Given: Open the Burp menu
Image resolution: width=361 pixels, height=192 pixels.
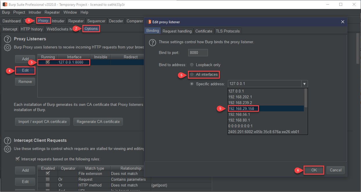Looking at the screenshot, I should pyautogui.click(x=6, y=12).
